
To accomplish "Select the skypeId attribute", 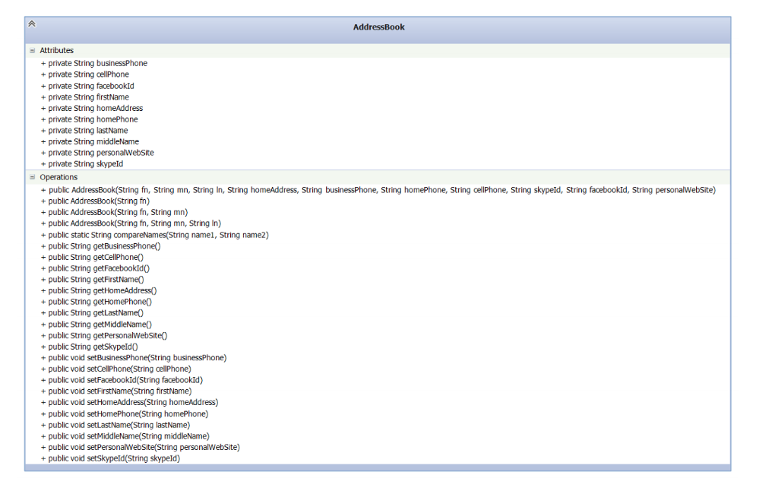I will (82, 163).
